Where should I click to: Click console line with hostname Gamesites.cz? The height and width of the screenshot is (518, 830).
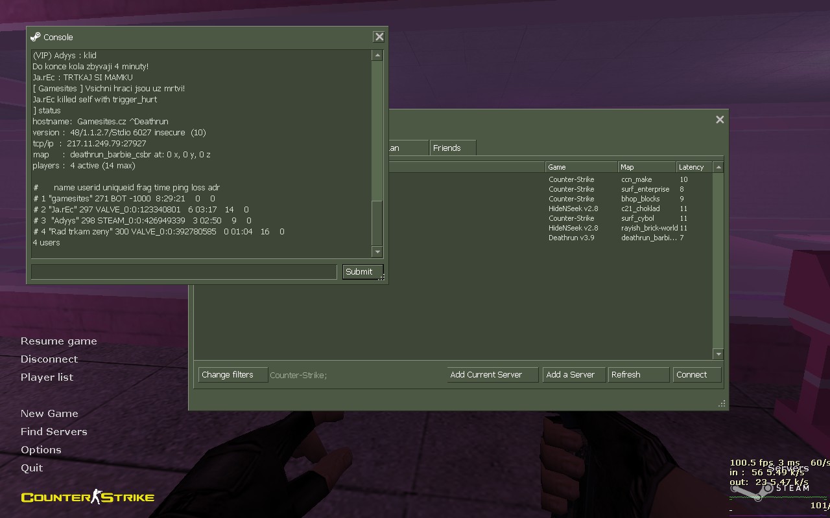[x=101, y=121]
